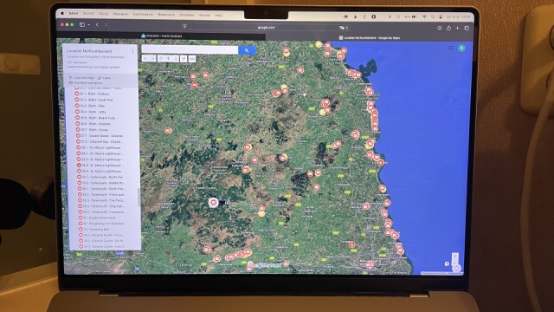Open the map title three-dot menu
The image size is (554, 312).
[x=132, y=51]
